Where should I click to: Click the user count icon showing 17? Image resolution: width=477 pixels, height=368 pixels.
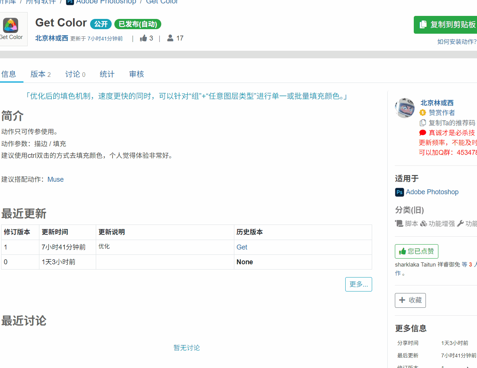coord(170,38)
